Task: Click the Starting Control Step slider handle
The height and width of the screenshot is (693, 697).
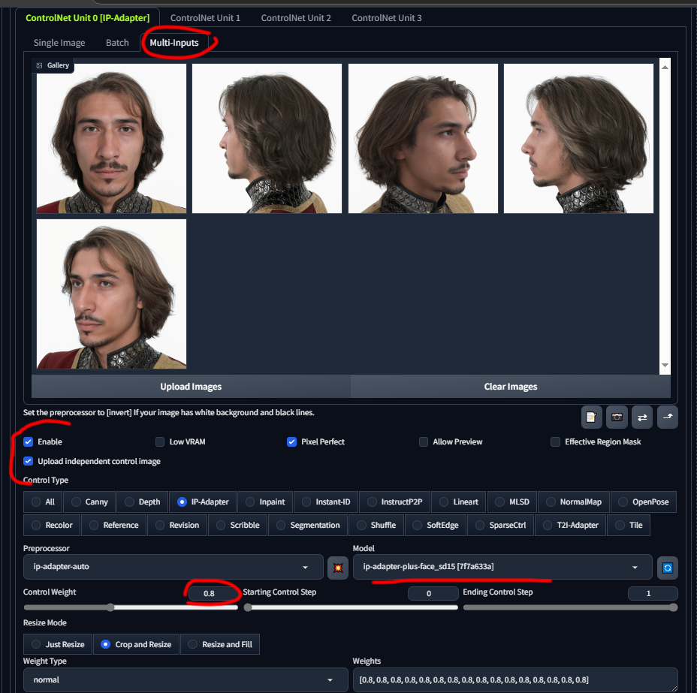Action: [x=248, y=607]
